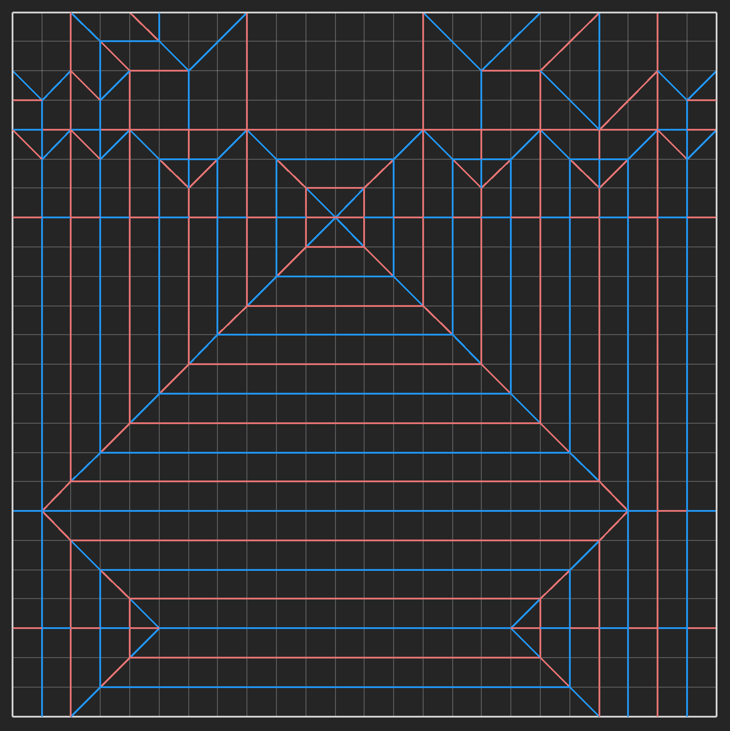Click the V vertex in the upper-right corner region

688,99
